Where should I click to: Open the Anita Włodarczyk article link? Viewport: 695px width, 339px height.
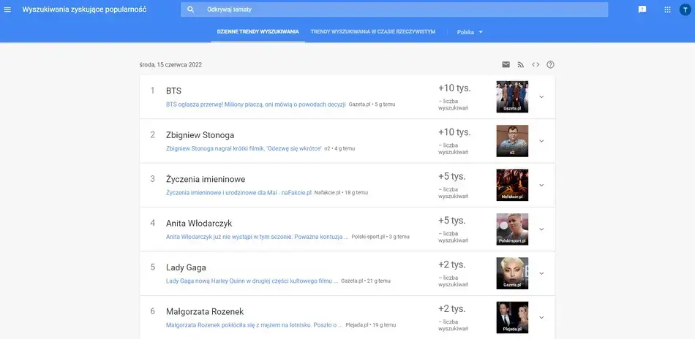click(257, 237)
